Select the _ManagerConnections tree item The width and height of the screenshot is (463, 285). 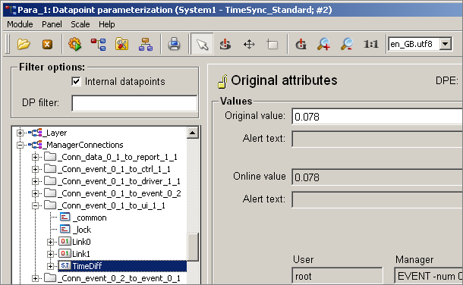coord(83,145)
